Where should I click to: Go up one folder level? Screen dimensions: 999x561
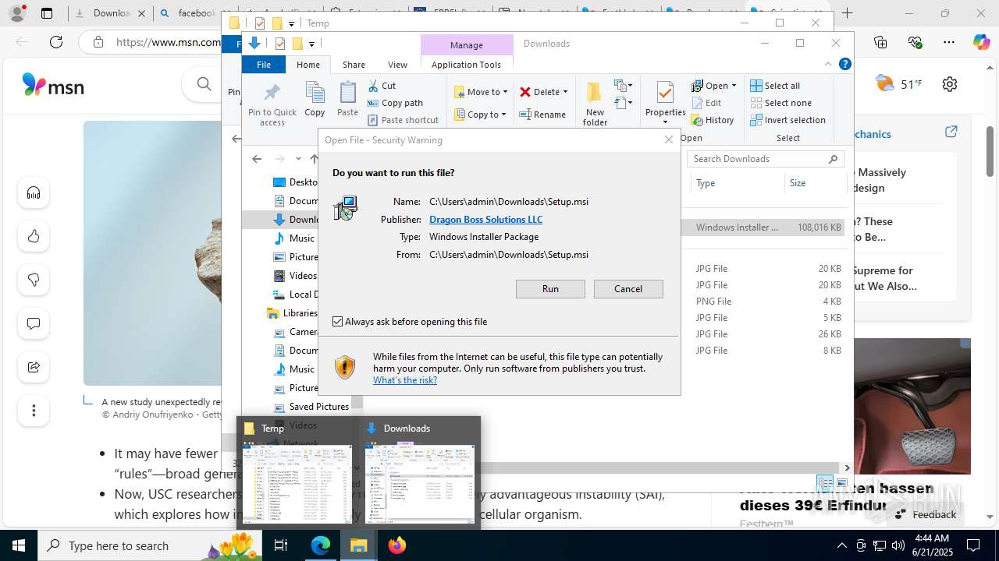pyautogui.click(x=314, y=159)
